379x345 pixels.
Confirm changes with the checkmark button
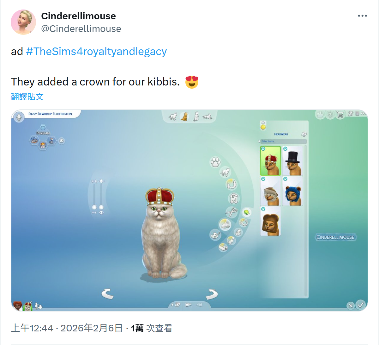[361, 305]
